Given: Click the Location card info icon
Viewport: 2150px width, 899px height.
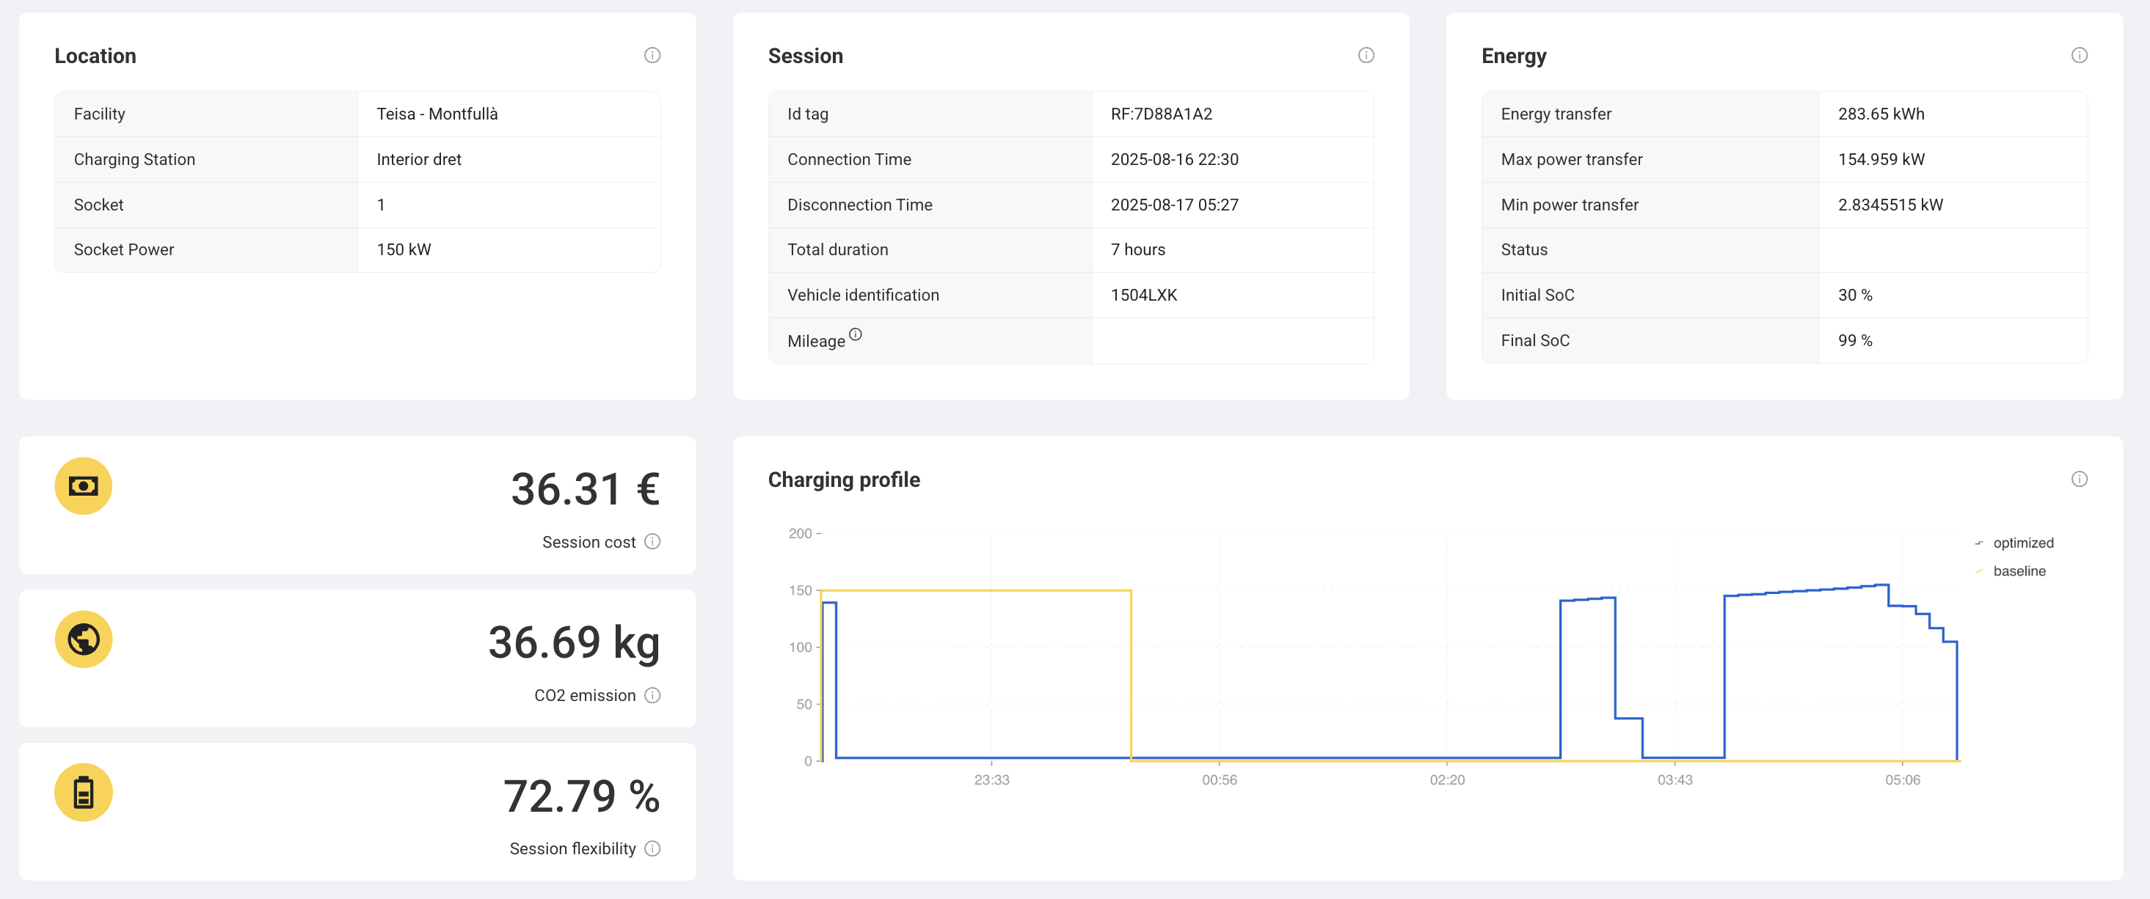Looking at the screenshot, I should point(652,55).
